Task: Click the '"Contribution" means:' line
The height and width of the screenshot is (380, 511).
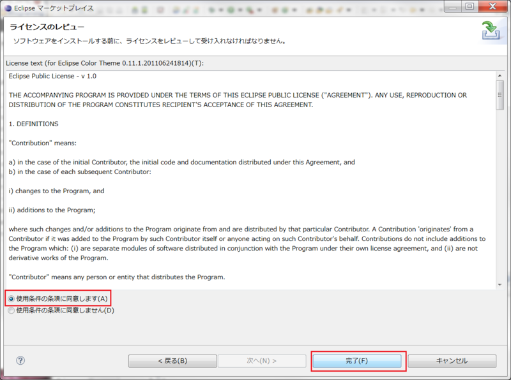Action: [42, 143]
